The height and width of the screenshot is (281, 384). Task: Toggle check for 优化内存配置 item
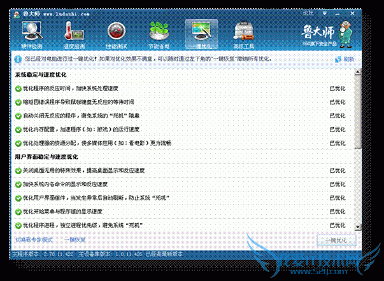[x=18, y=130]
